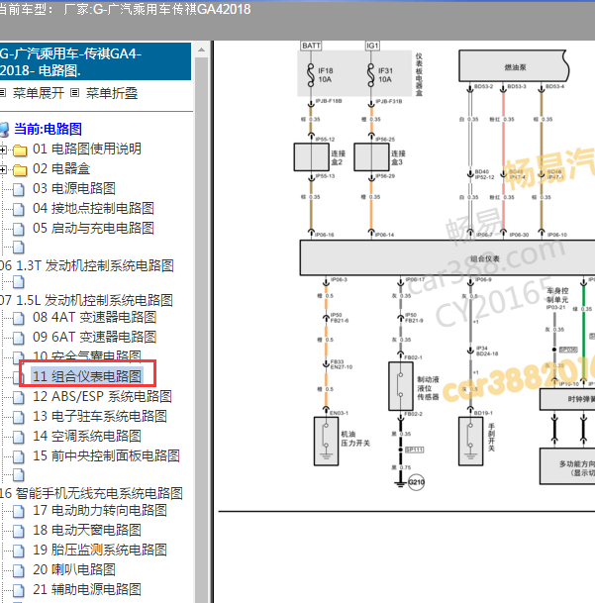The height and width of the screenshot is (603, 595).
Task: Click page icon above 07 1.5L 发动机控制系统电路图
Action: point(19,282)
